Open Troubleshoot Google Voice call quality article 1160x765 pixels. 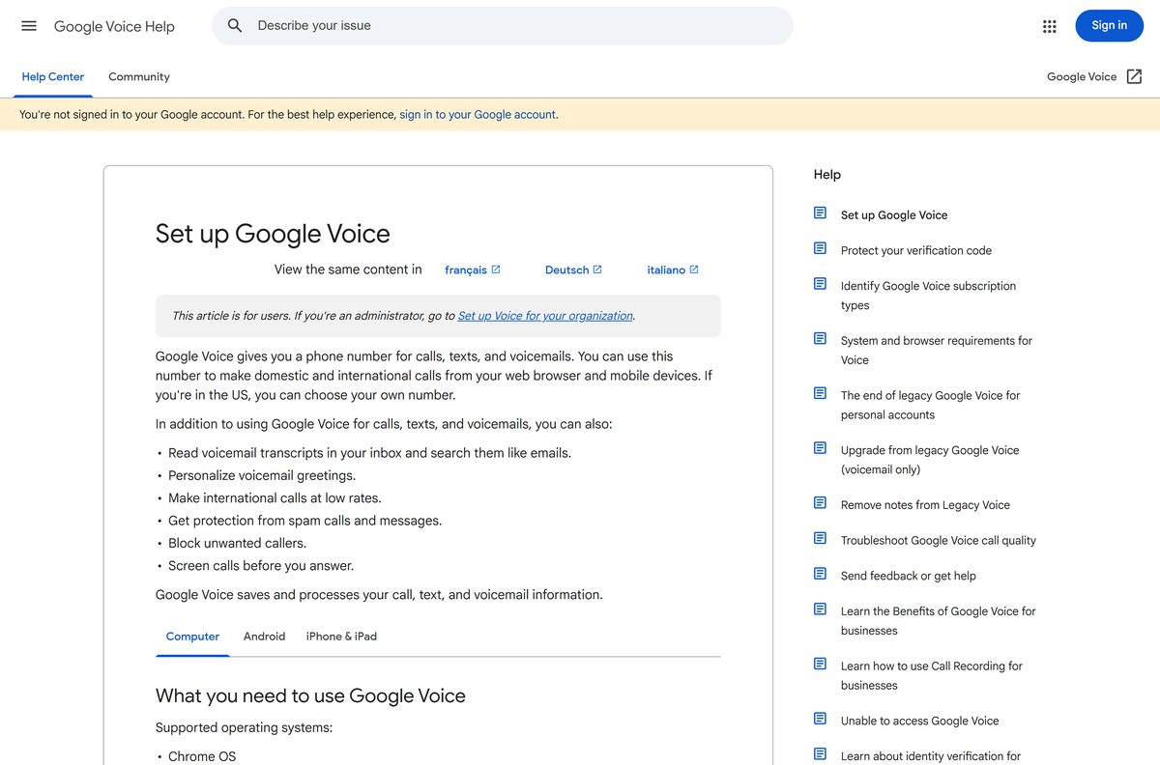[938, 540]
